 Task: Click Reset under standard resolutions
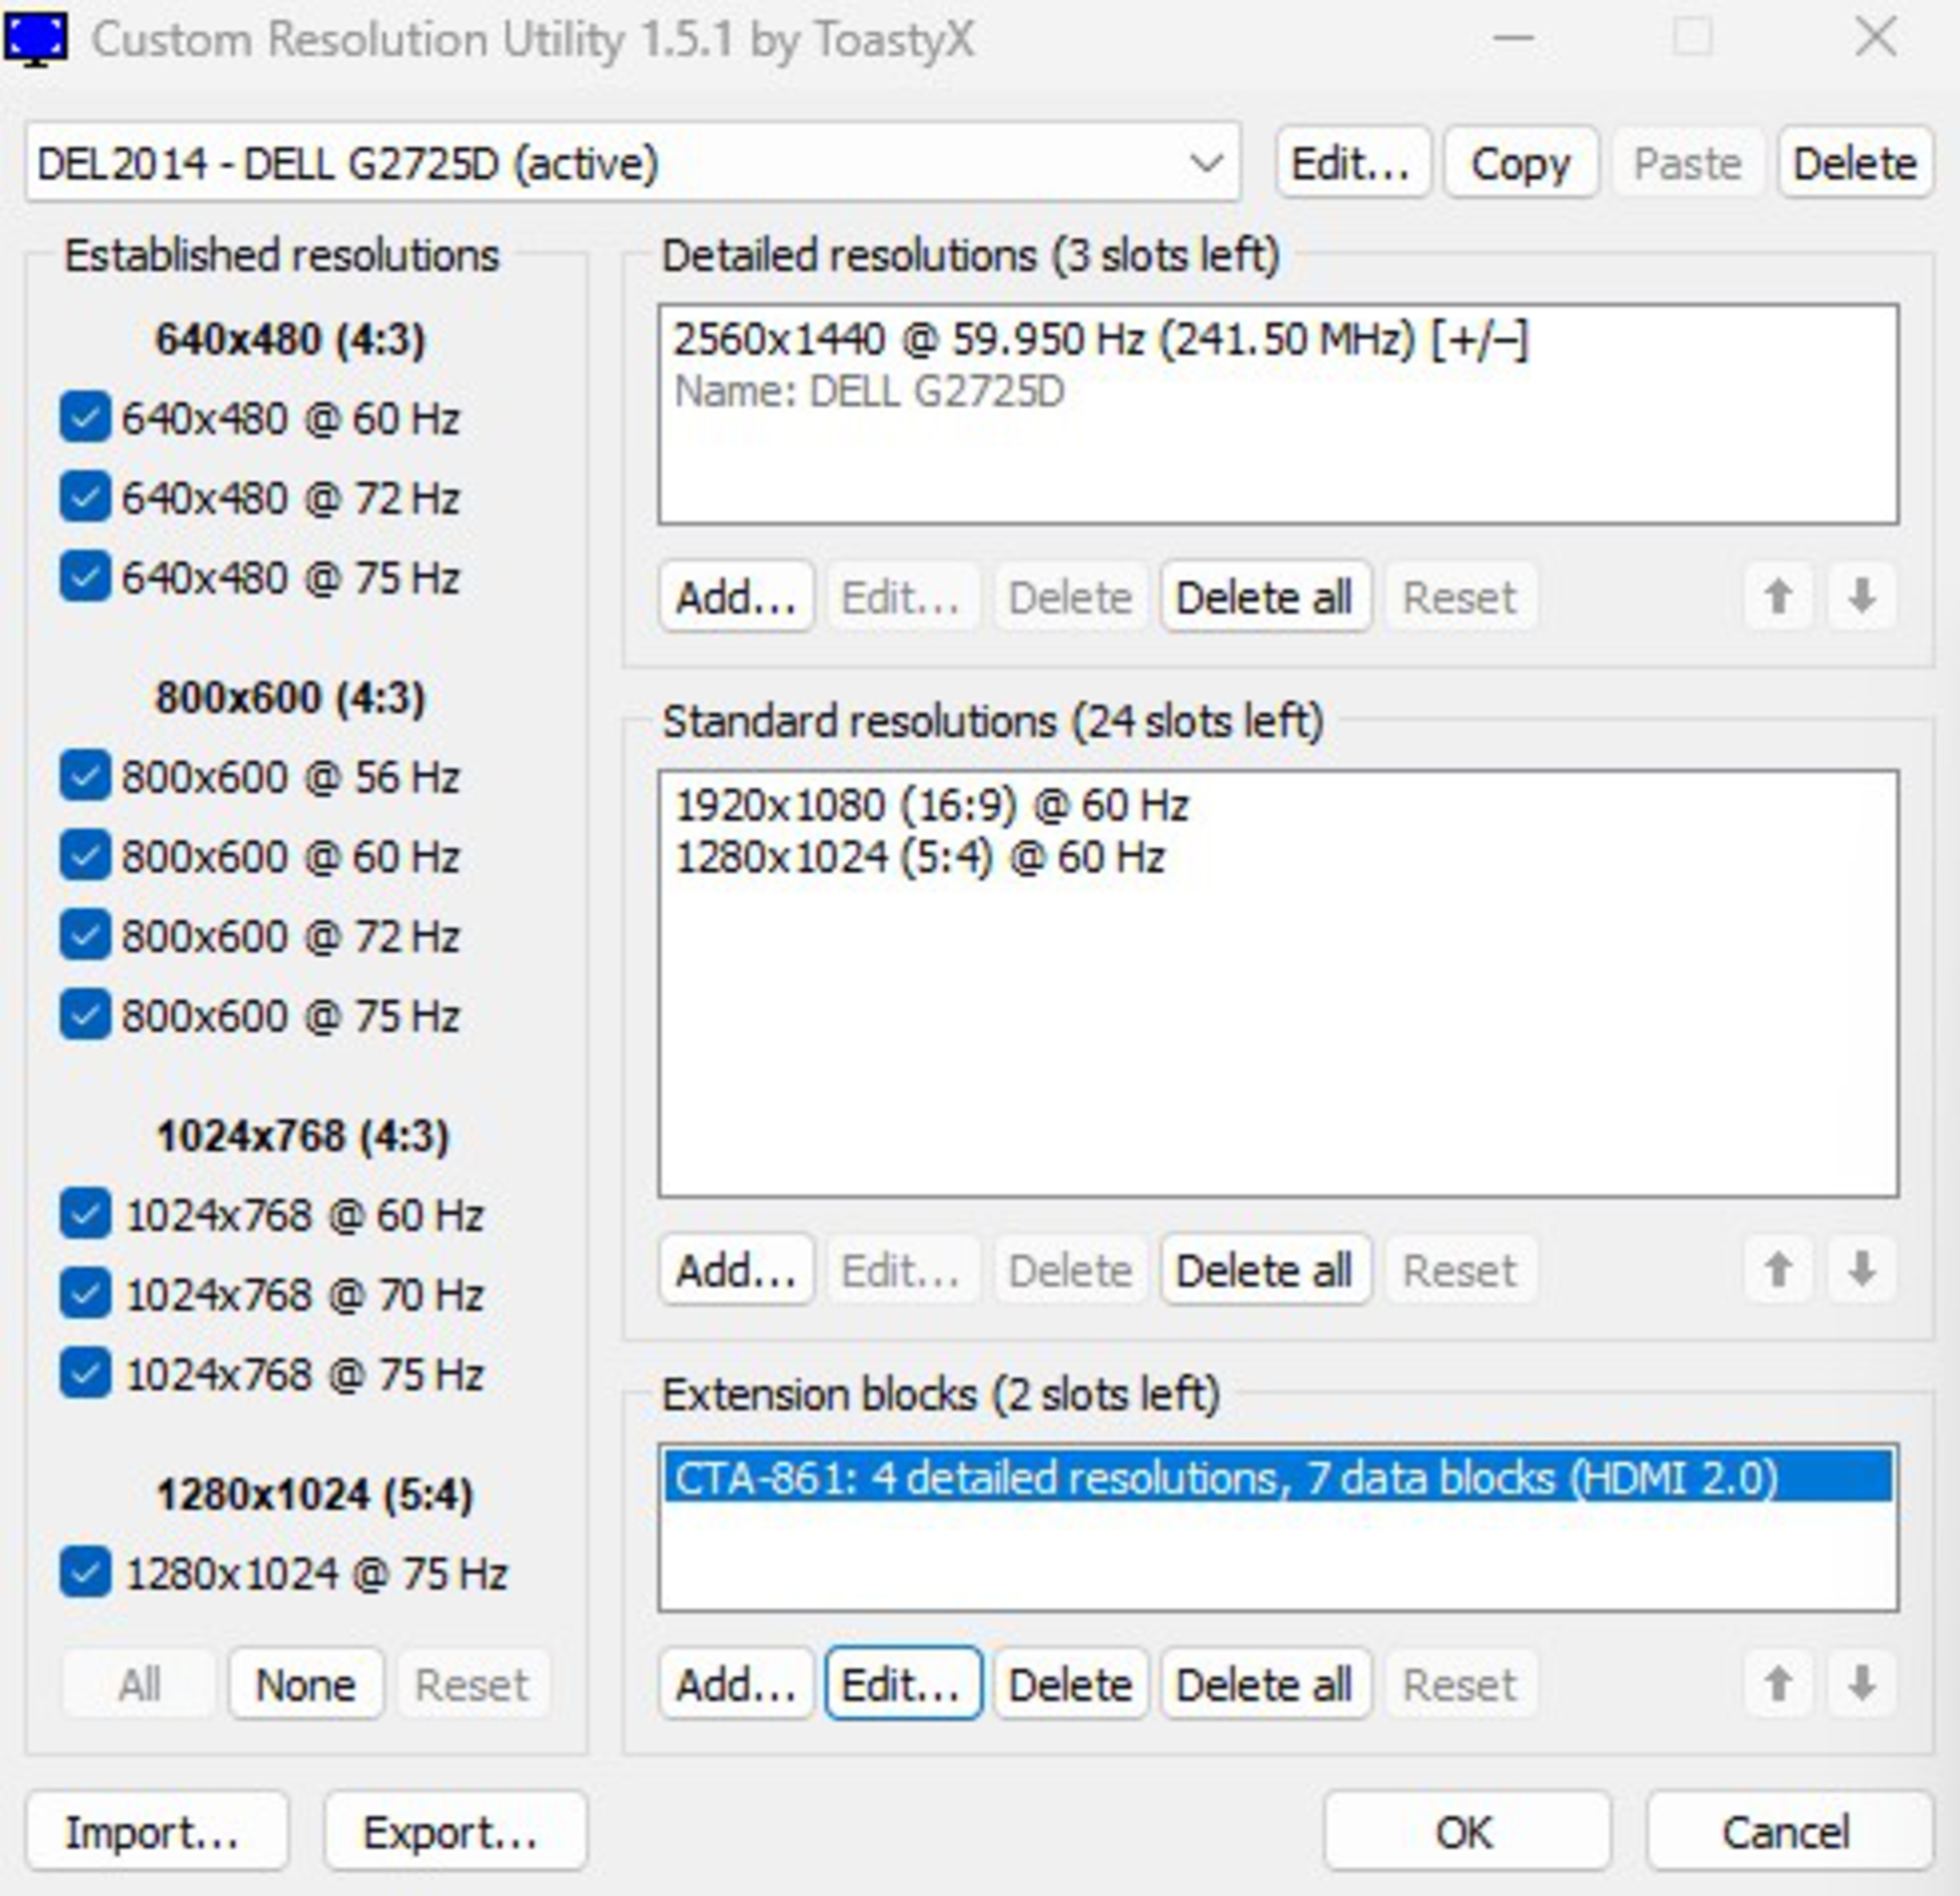(1460, 1270)
